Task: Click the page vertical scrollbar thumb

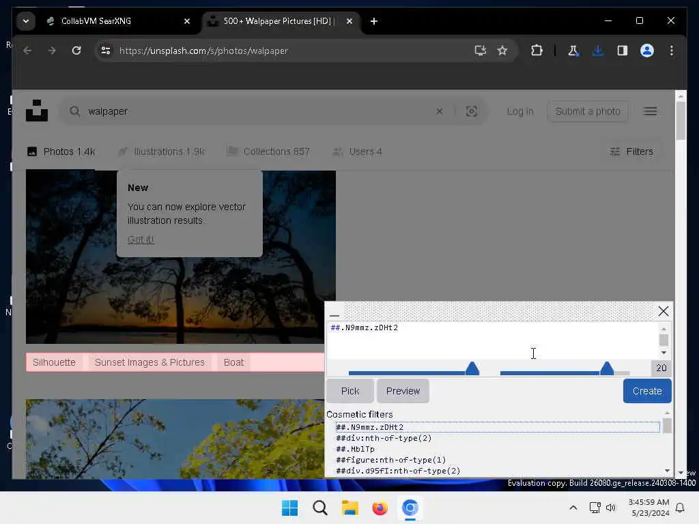Action: [681, 120]
